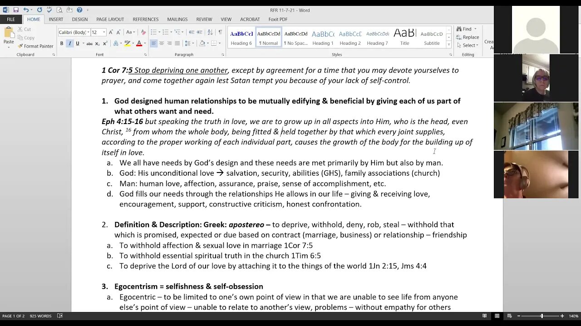Image resolution: width=581 pixels, height=326 pixels.
Task: Expand the Numbering list dropdown arrow
Action: (172, 32)
